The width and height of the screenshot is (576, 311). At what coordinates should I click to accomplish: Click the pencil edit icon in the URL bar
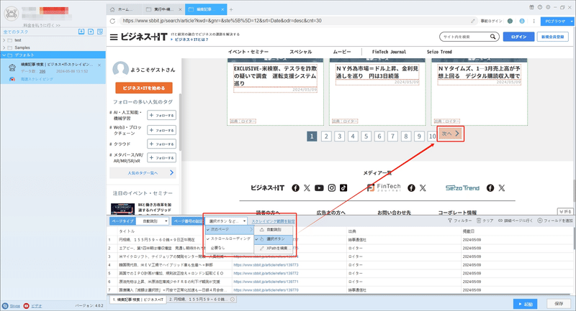pyautogui.click(x=473, y=21)
